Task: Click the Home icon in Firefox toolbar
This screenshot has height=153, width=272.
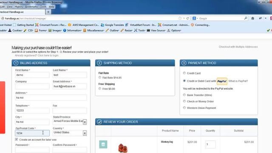Action: pos(252,18)
